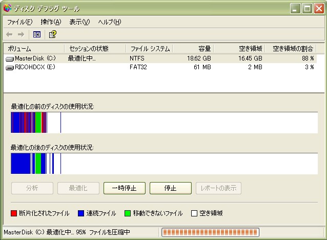Viewport: 327px width, 240px height.
Task: Click the 88 % free percentage cell
Action: point(308,58)
